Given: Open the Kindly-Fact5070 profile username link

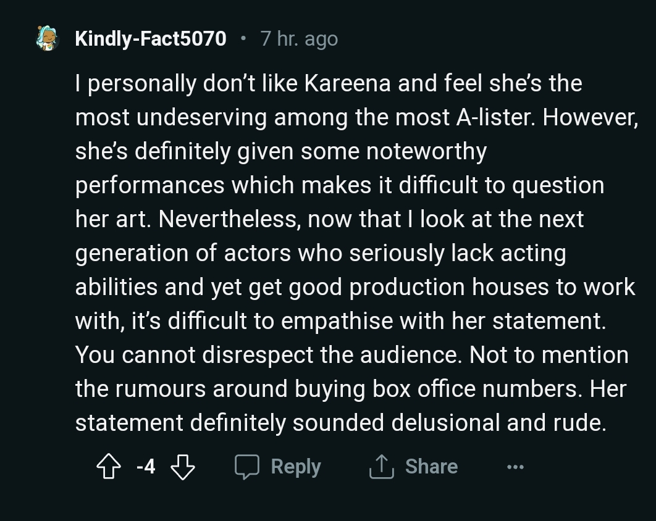Looking at the screenshot, I should coord(150,39).
